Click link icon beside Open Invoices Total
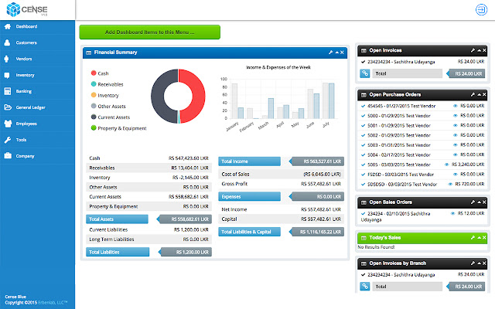Viewport: 495px width, 309px height. point(365,73)
